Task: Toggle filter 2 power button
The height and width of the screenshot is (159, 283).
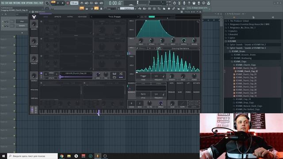Action: pos(84,83)
